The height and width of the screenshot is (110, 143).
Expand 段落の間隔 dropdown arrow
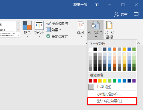point(70,23)
